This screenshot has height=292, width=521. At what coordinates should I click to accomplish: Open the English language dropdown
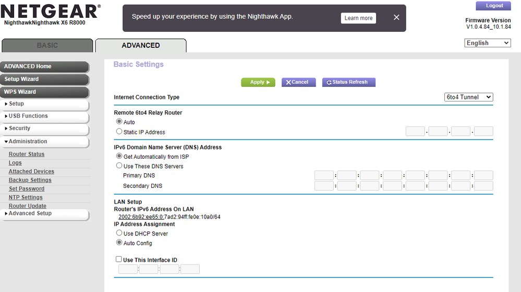[488, 43]
